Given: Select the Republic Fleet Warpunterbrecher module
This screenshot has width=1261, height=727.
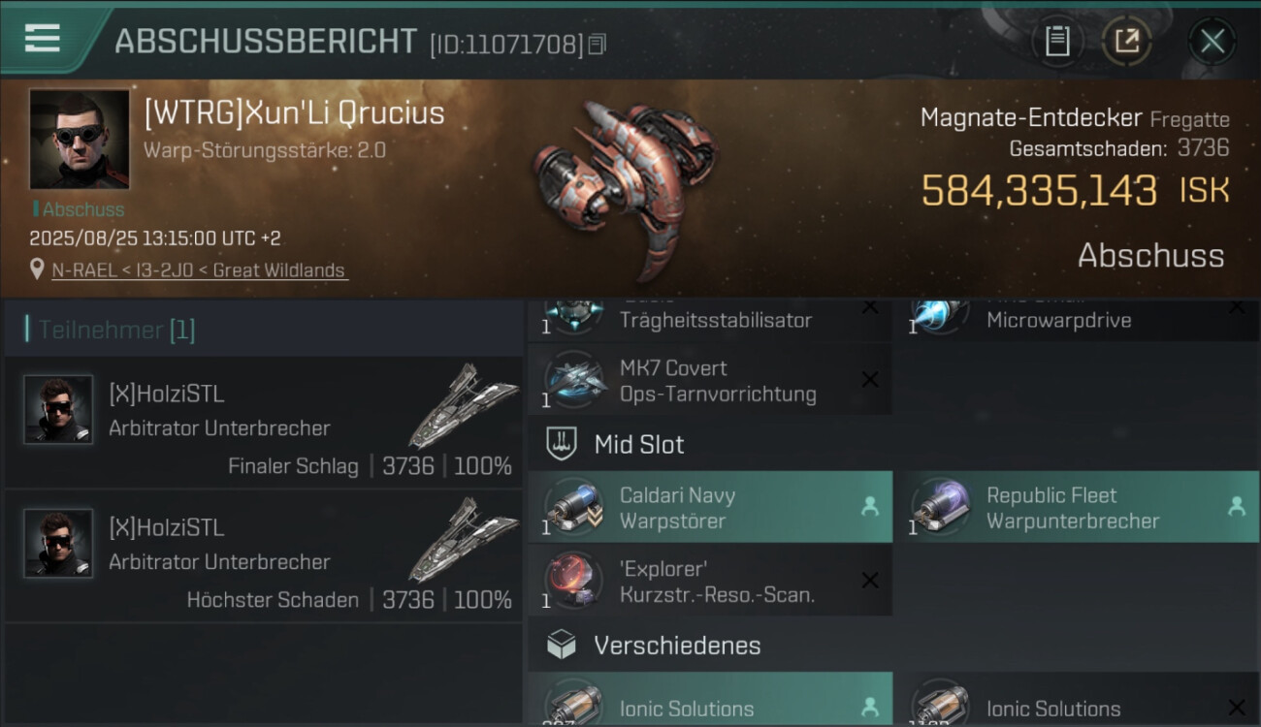Looking at the screenshot, I should [x=1077, y=507].
